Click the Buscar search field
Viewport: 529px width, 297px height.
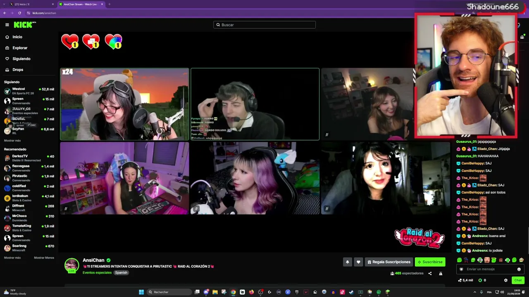pos(264,25)
